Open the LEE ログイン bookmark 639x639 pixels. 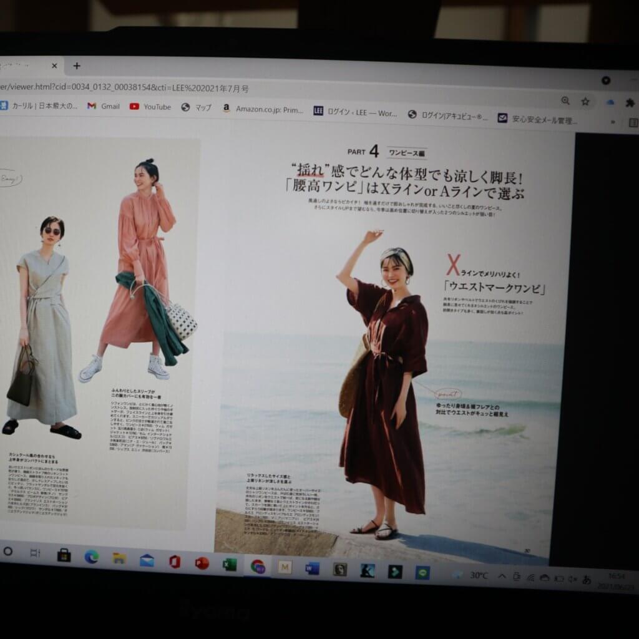click(354, 113)
